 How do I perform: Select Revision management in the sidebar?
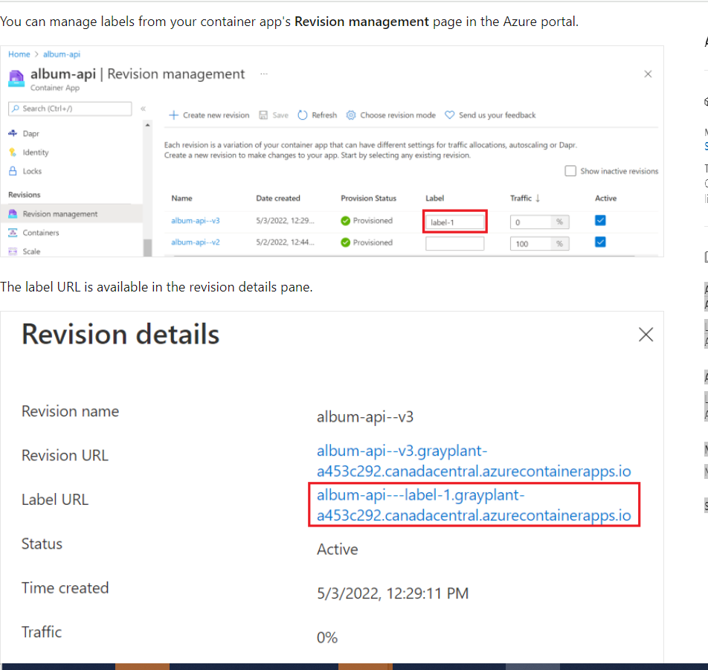coord(58,213)
